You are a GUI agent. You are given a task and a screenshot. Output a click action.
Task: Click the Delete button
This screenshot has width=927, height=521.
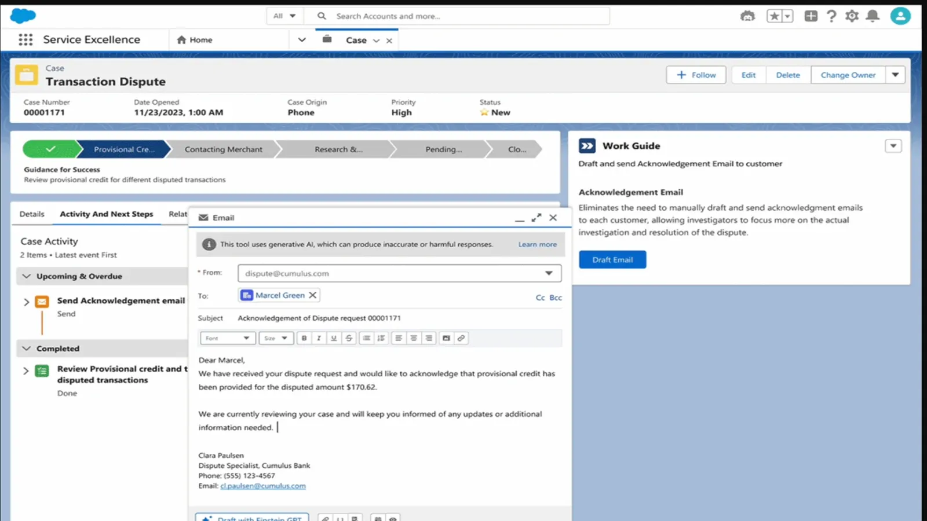[x=788, y=75]
